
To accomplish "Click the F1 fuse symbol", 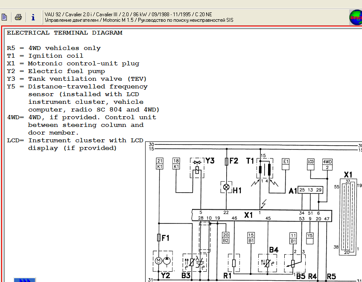I will [x=159, y=238].
